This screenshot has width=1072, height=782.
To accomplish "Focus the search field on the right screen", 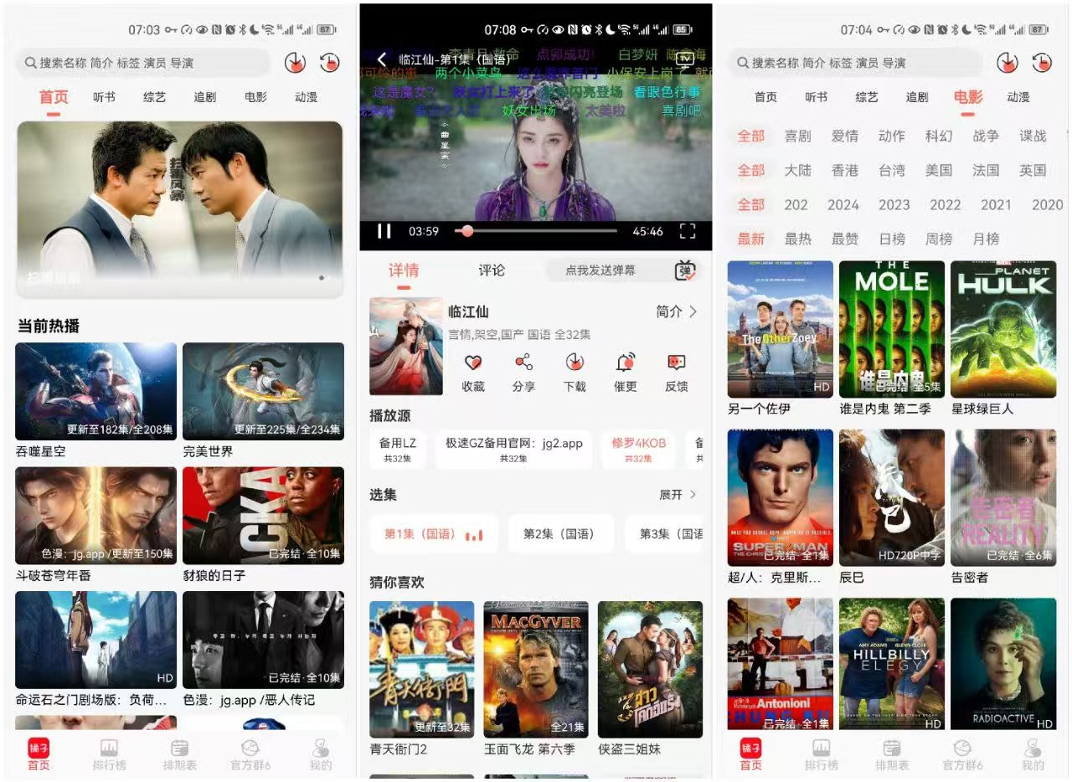I will (856, 63).
